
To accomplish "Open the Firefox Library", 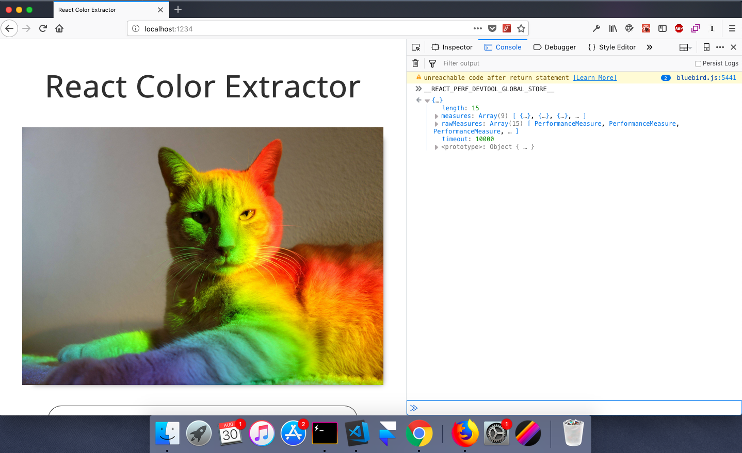I will click(x=613, y=28).
